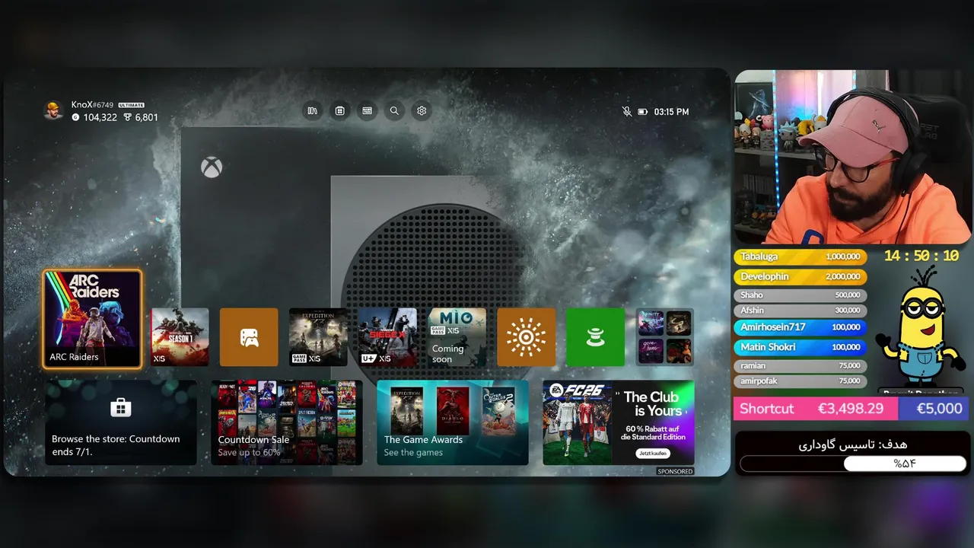
Task: Launch the ARC Raiders tile
Action: tap(92, 319)
